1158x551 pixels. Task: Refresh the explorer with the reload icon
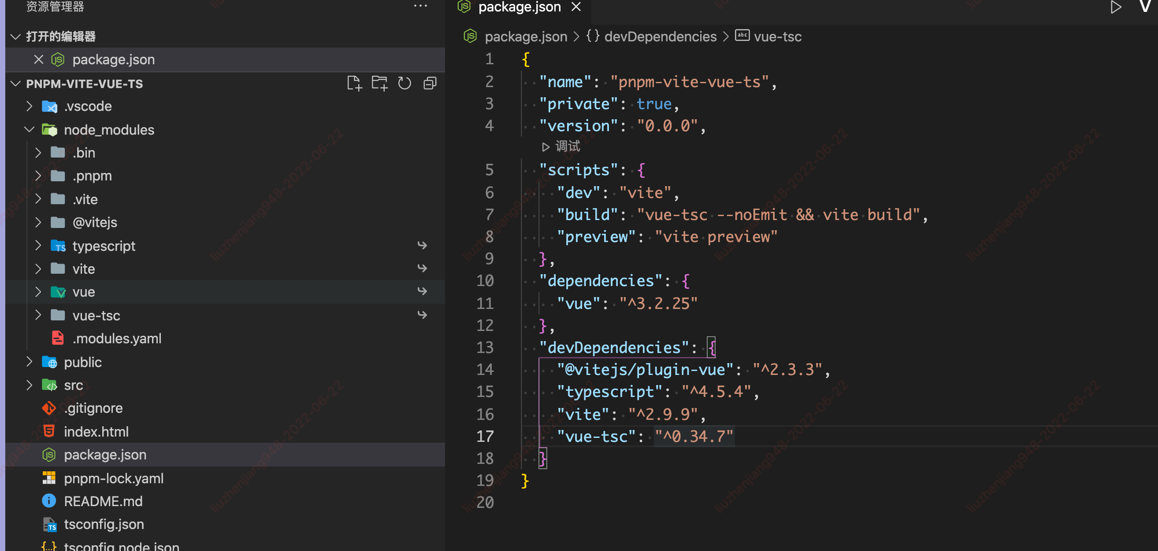(x=405, y=84)
